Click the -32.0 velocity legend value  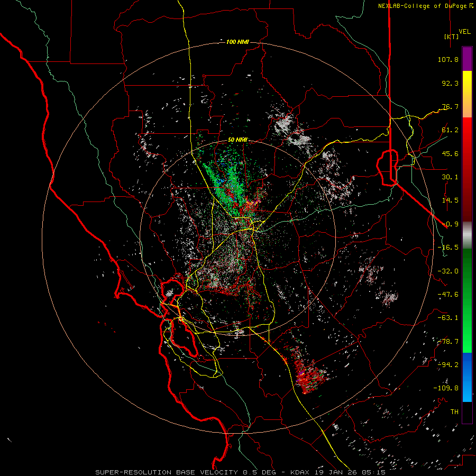coord(448,271)
